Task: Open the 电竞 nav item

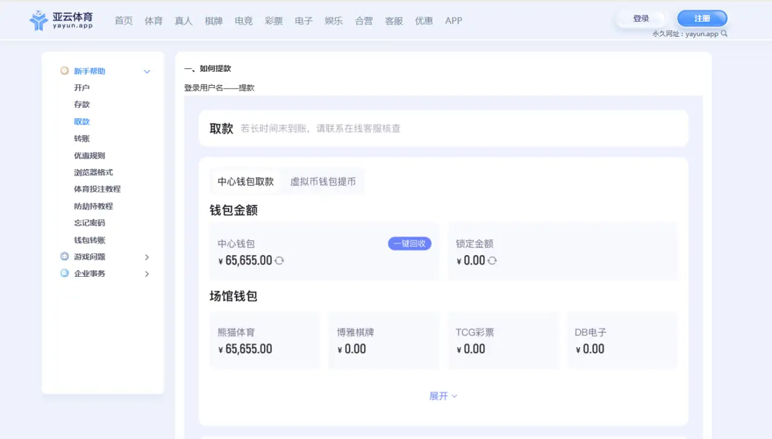Action: tap(244, 21)
